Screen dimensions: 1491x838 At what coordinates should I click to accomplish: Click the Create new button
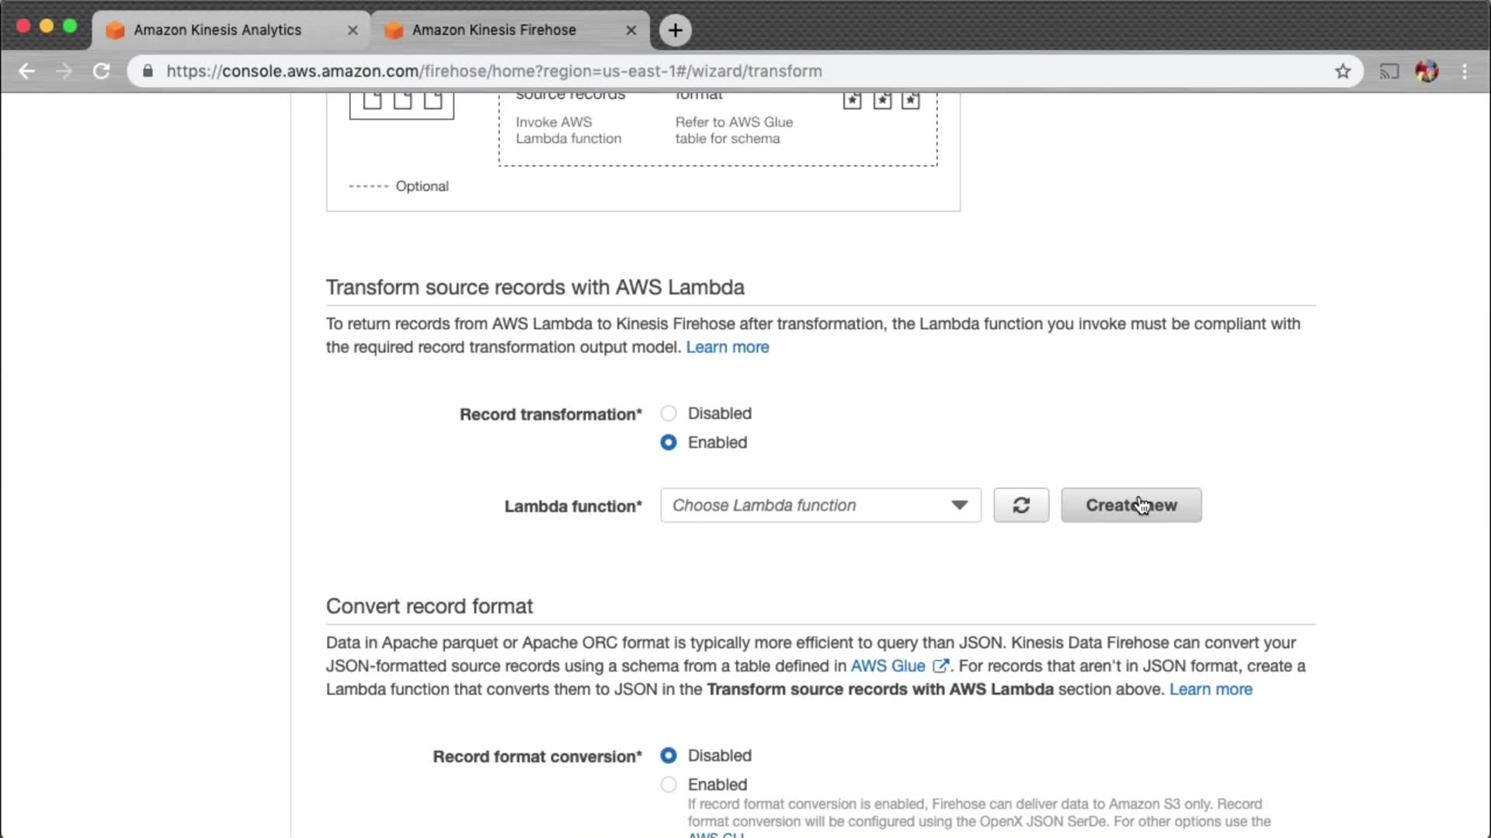coord(1131,505)
